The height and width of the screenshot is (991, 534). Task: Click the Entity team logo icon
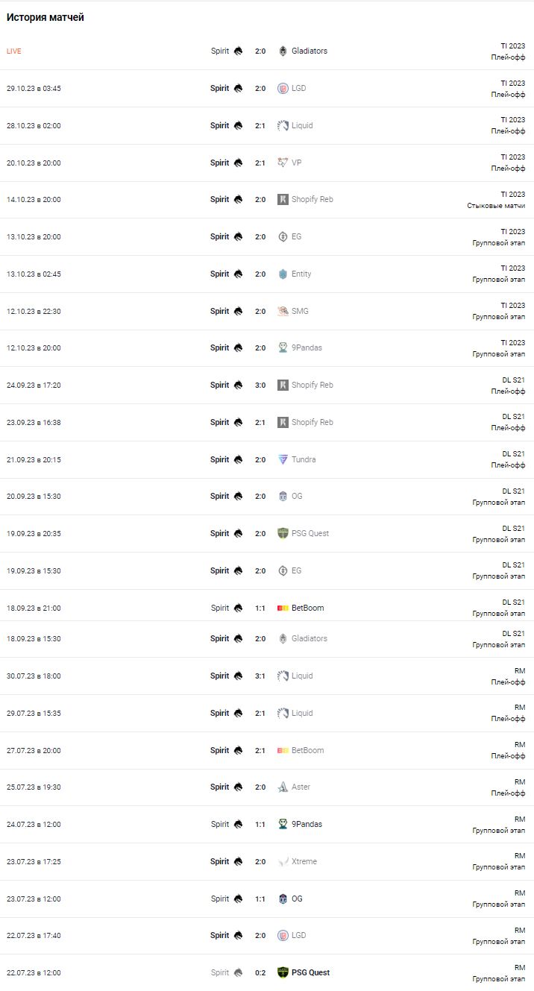tap(283, 274)
